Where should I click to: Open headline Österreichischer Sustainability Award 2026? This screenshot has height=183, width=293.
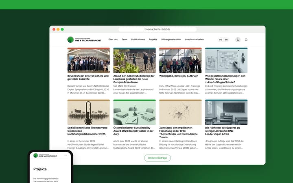coord(133,131)
